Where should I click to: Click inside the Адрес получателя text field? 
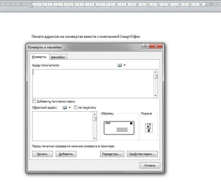coord(93,84)
